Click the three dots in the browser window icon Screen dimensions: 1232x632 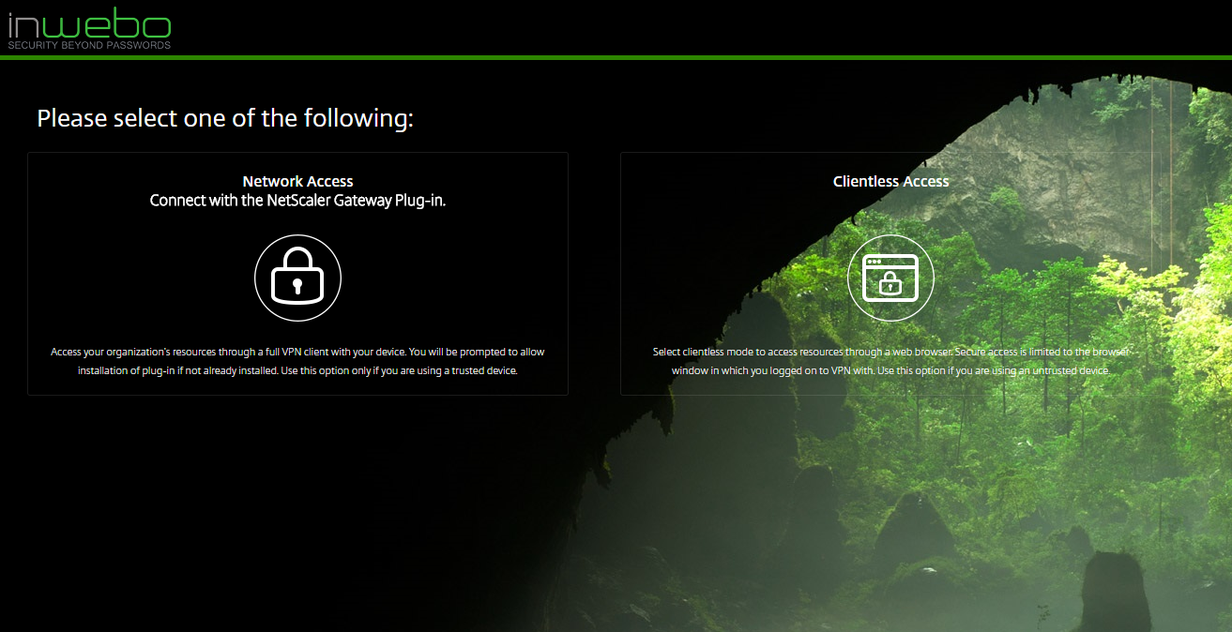point(875,261)
